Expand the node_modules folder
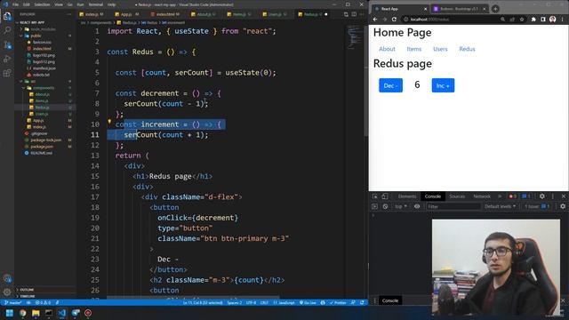 [43, 29]
